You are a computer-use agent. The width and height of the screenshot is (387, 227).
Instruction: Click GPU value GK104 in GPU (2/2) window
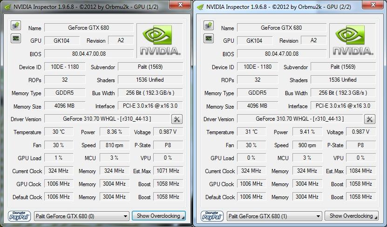[255, 40]
